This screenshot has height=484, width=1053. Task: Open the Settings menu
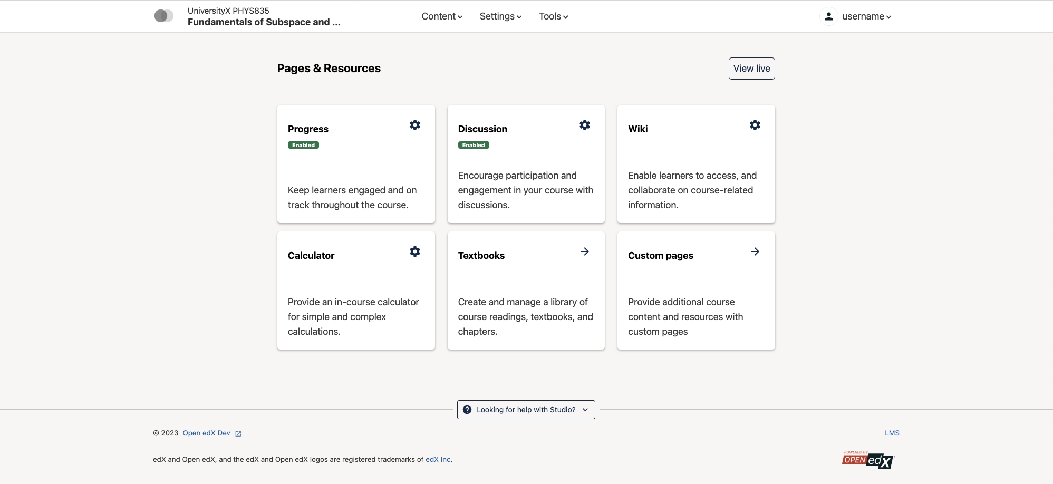point(500,16)
